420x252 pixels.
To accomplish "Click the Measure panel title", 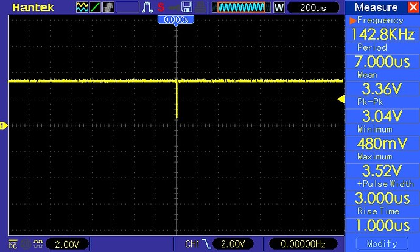I will [x=376, y=7].
